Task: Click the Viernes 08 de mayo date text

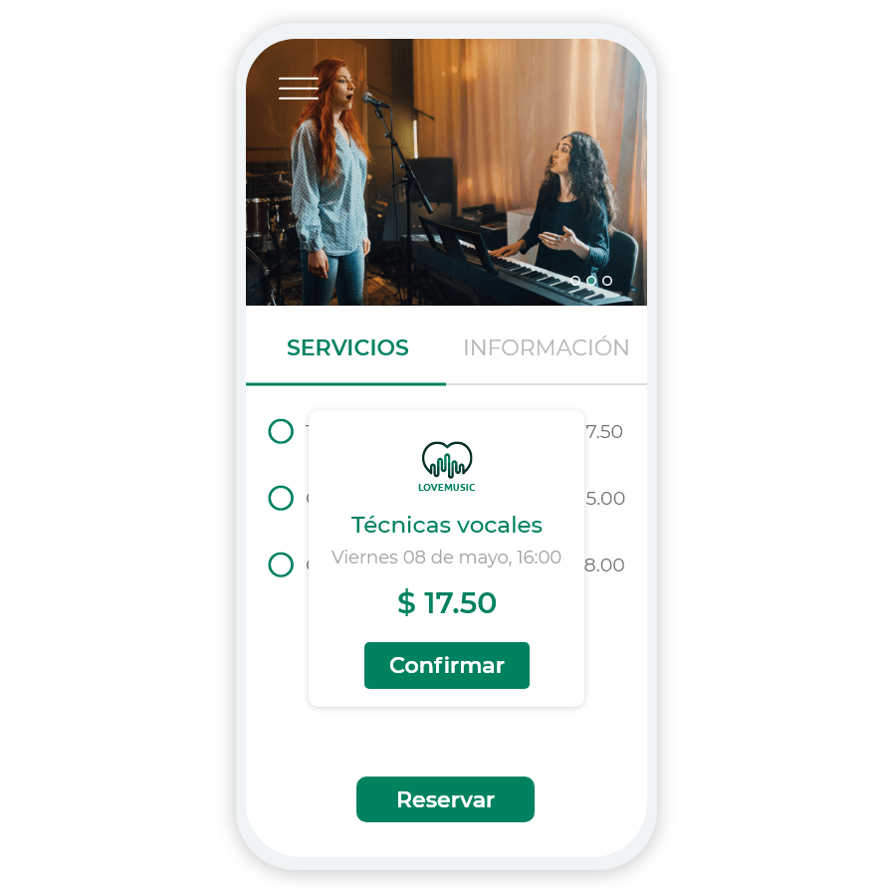Action: click(x=447, y=557)
